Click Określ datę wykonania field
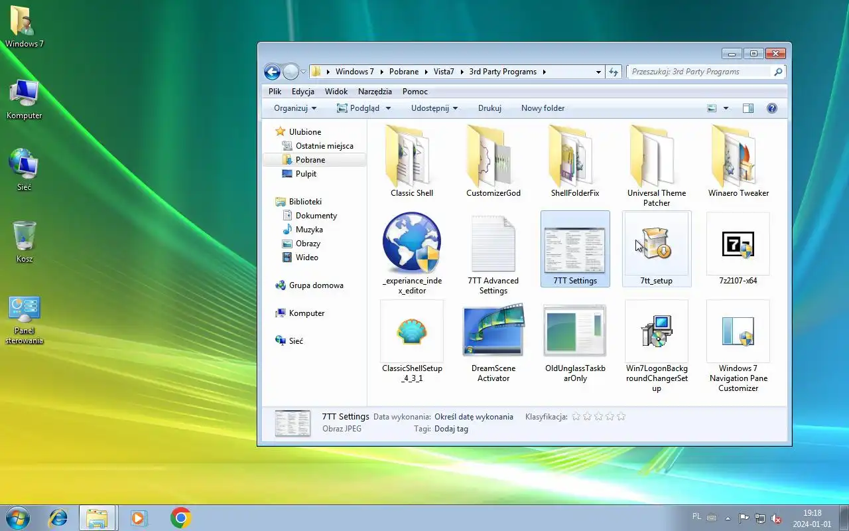The height and width of the screenshot is (531, 849). pyautogui.click(x=474, y=417)
